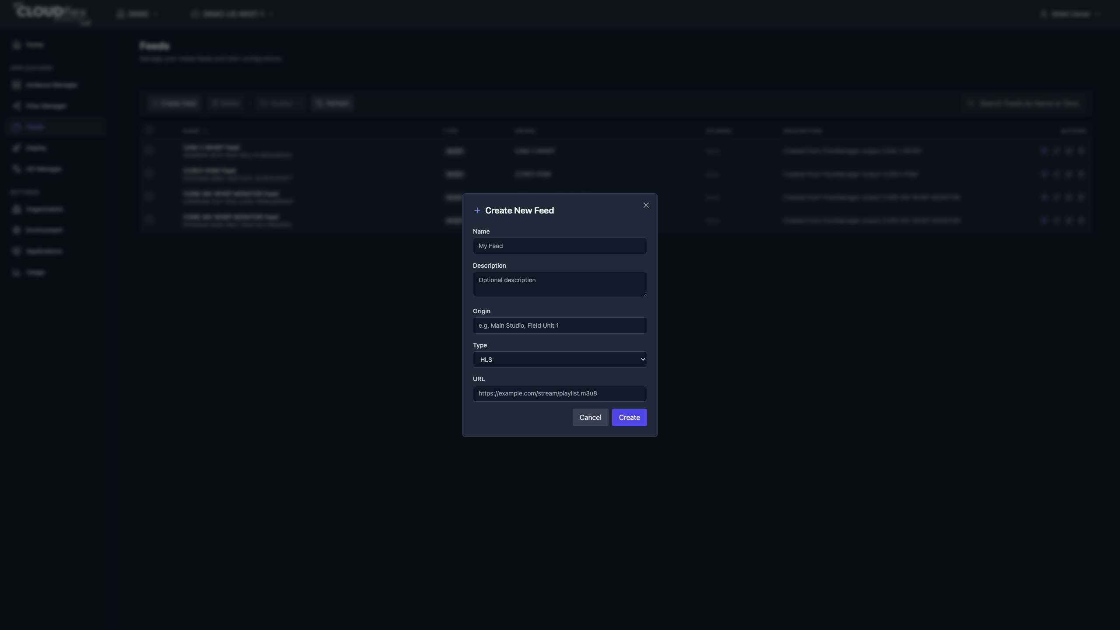Click the purple Create button

[x=629, y=417]
